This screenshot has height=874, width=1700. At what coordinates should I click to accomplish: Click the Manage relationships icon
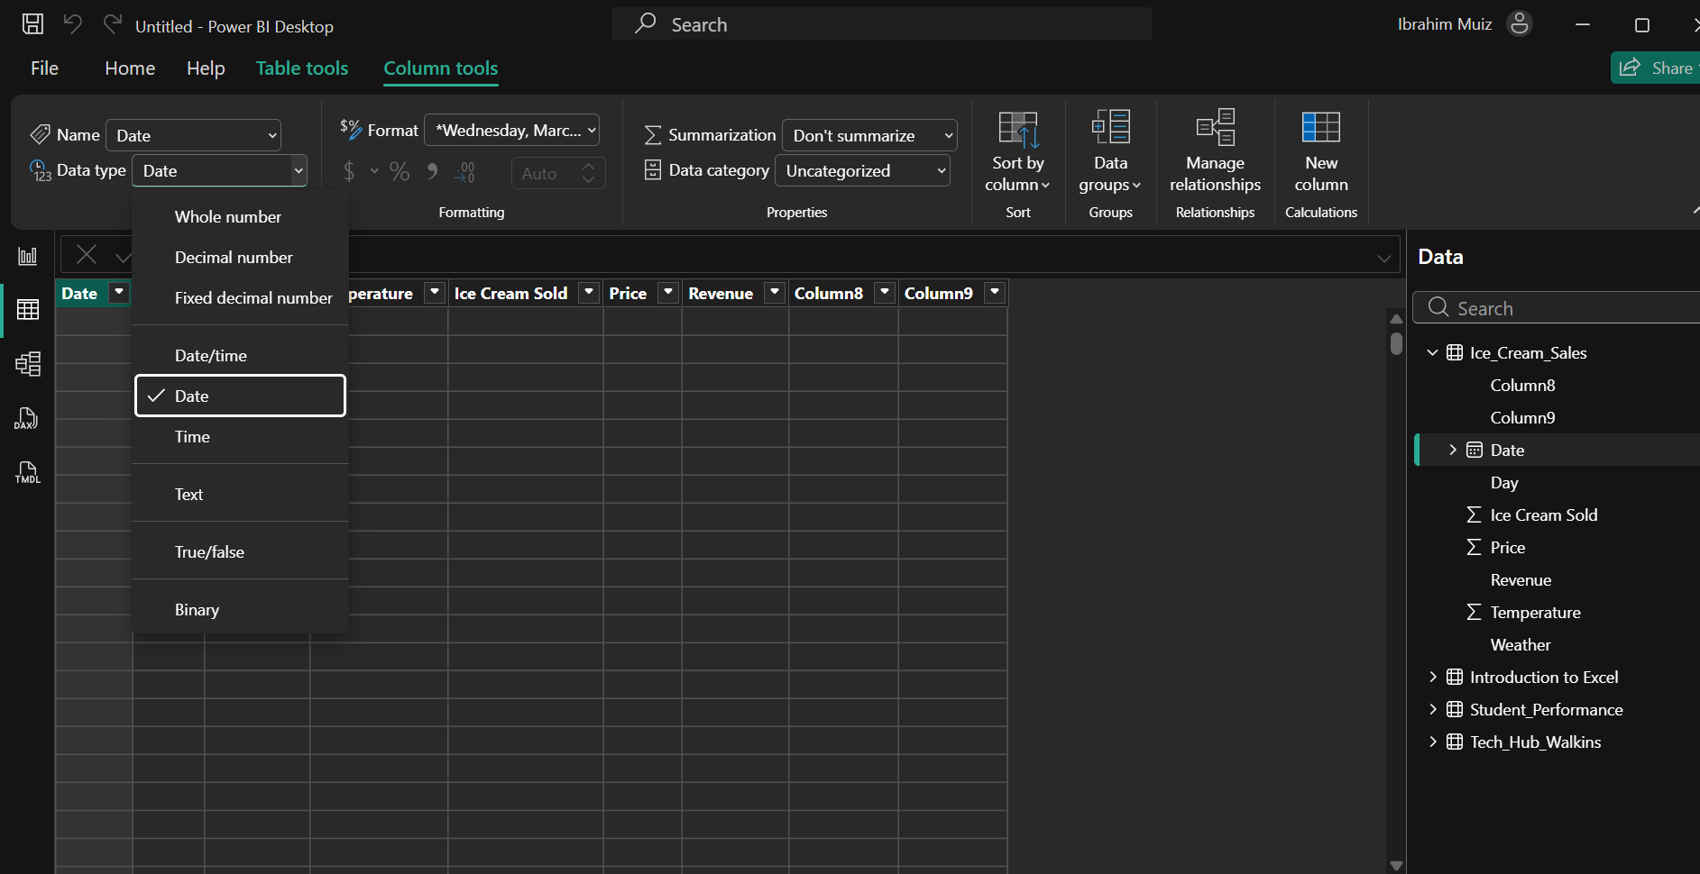1215,127
